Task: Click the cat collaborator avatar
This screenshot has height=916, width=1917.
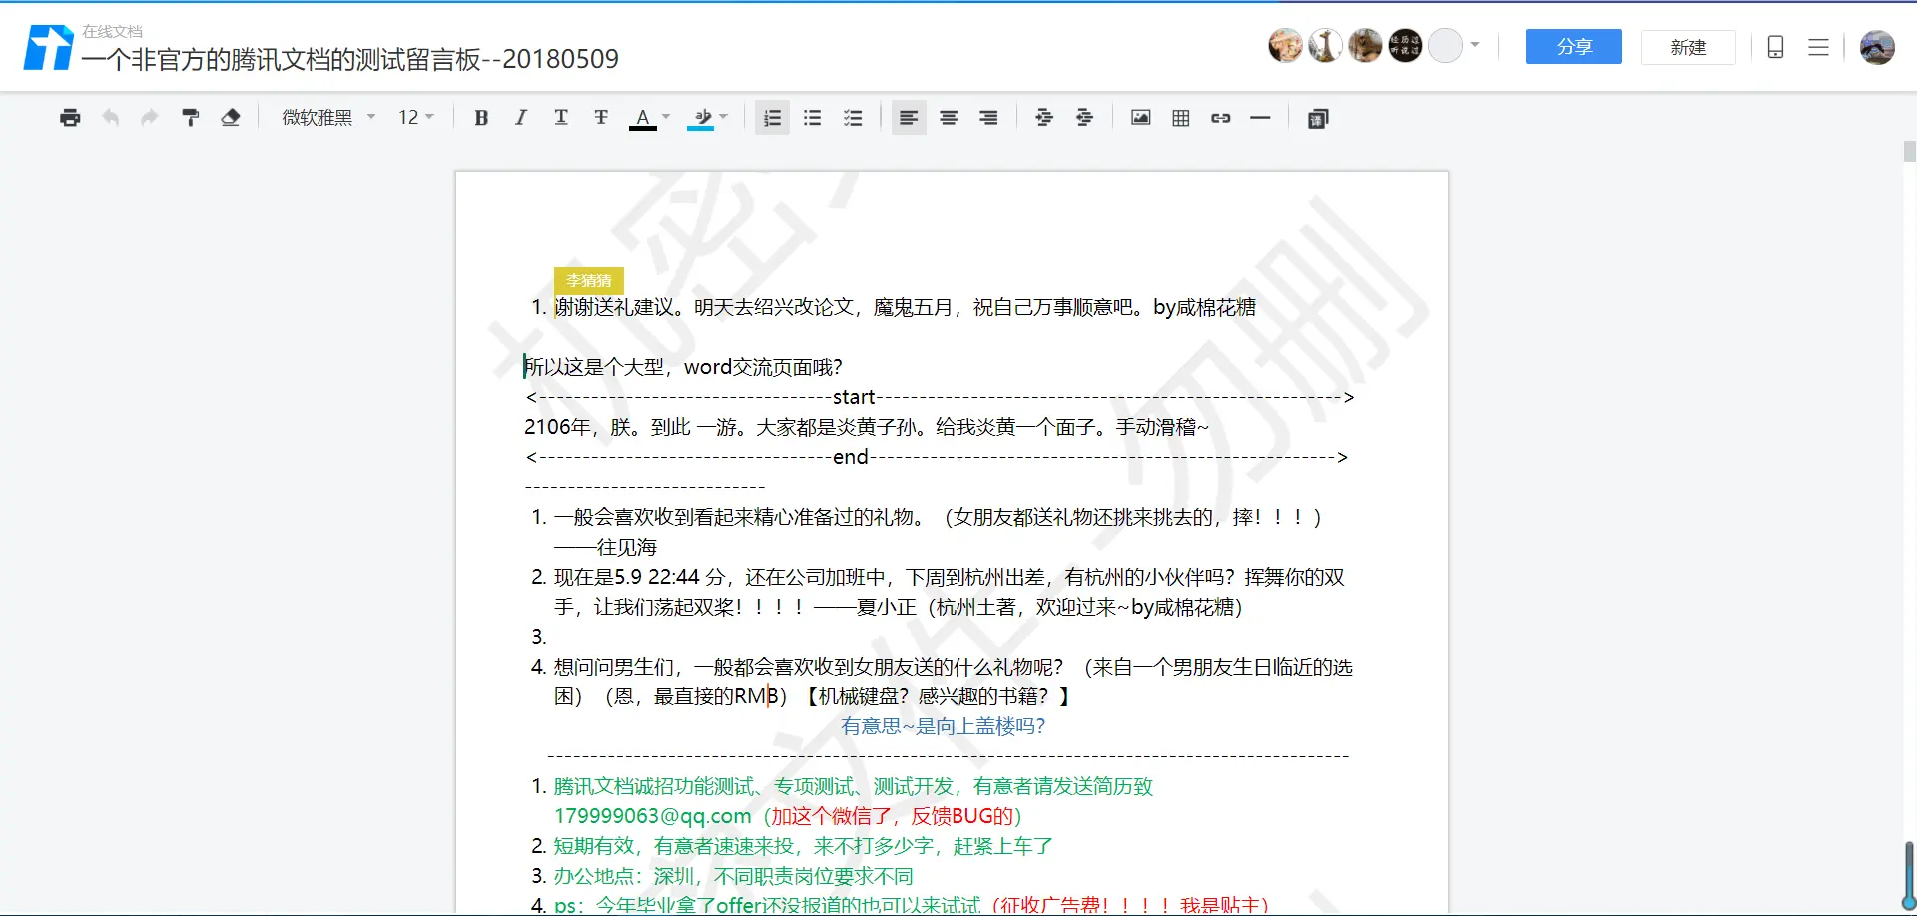Action: (x=1365, y=46)
